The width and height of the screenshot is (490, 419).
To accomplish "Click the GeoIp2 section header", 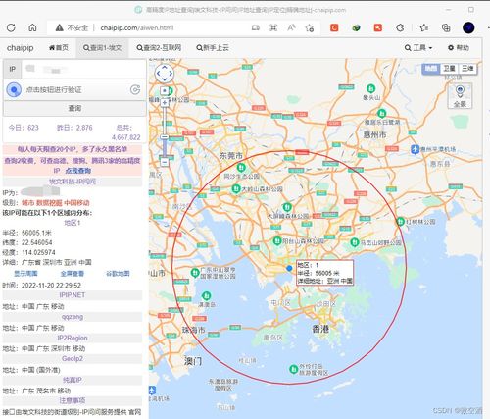I will [x=73, y=359].
